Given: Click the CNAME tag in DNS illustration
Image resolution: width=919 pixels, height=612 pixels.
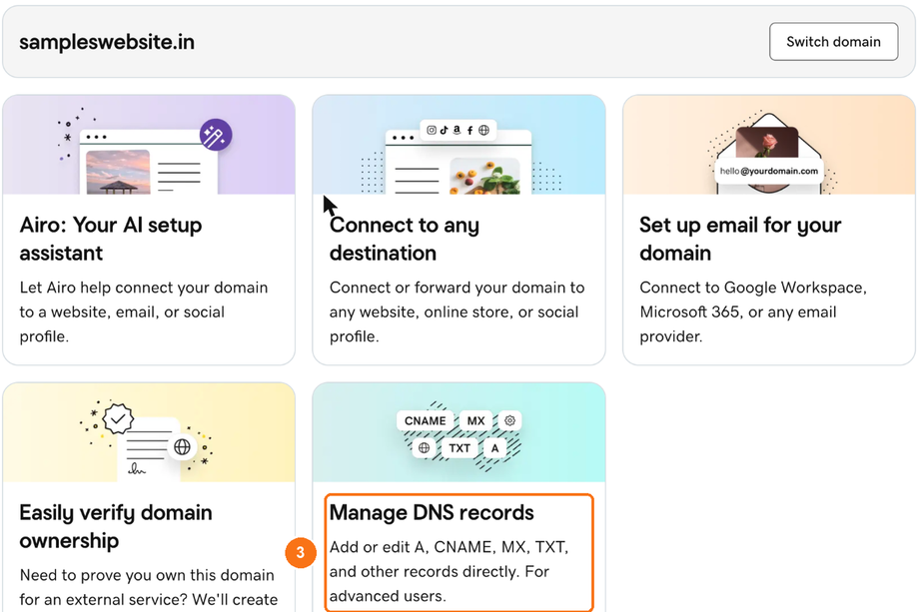Looking at the screenshot, I should click(x=425, y=420).
